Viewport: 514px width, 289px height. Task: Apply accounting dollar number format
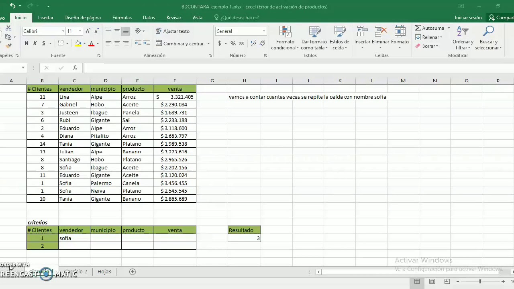220,43
